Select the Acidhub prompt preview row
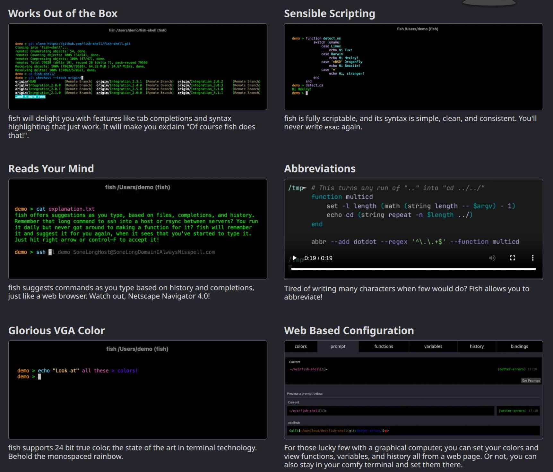The image size is (553, 472). (x=413, y=431)
